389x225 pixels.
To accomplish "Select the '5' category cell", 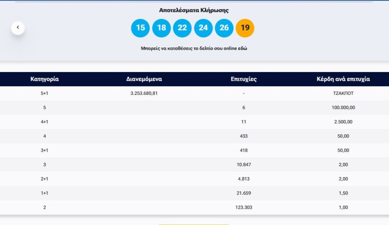I will tap(45, 108).
